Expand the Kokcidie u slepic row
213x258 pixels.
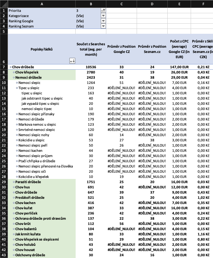pyautogui.click(x=17, y=140)
